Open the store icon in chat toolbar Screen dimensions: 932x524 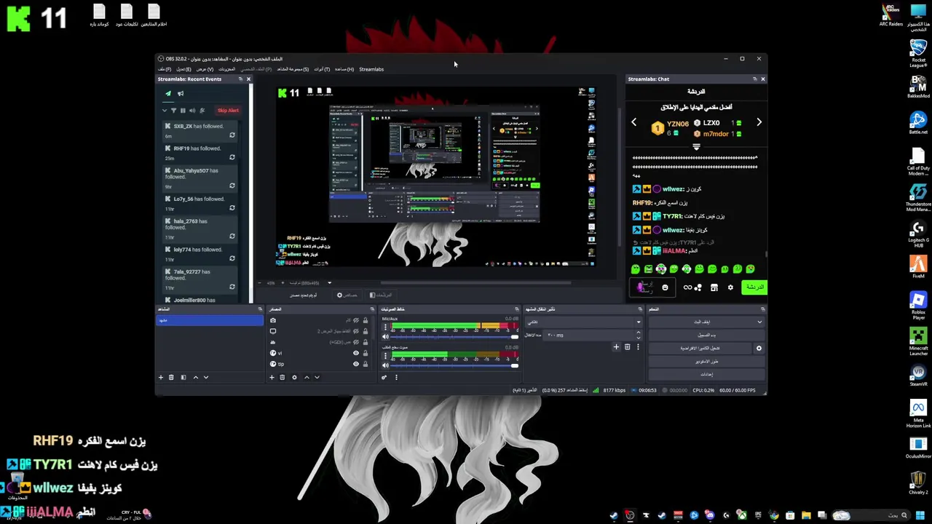(714, 287)
